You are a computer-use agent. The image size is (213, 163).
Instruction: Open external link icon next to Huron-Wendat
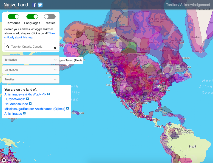click(27, 99)
